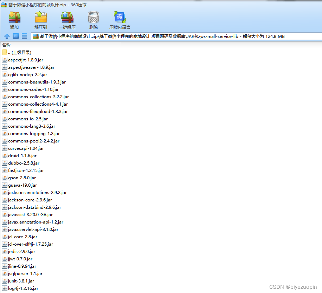
Task: Click the 360压缩 app icon in title bar
Action: coord(4,5)
